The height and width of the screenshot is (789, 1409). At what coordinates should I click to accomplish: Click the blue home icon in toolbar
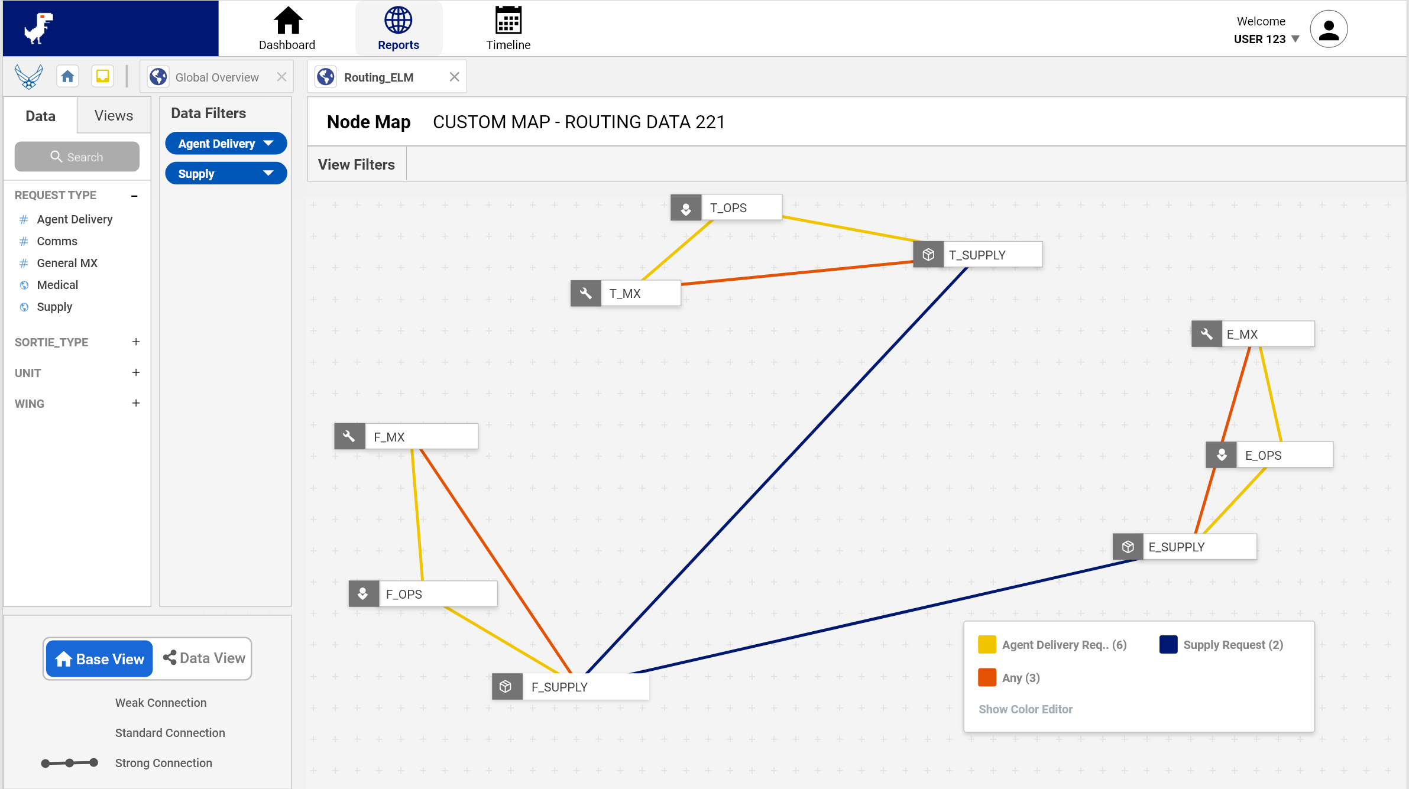(67, 76)
